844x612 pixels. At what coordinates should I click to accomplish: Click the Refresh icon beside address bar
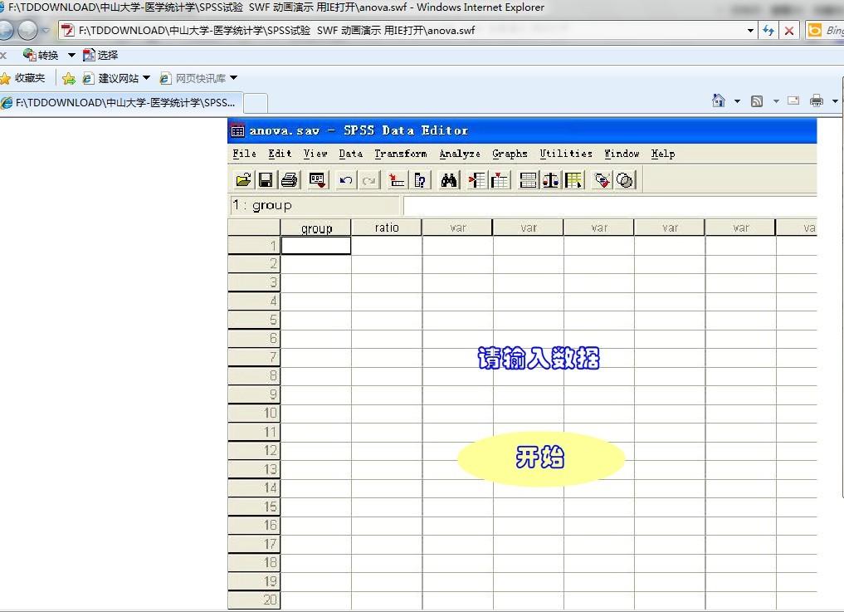tap(768, 31)
